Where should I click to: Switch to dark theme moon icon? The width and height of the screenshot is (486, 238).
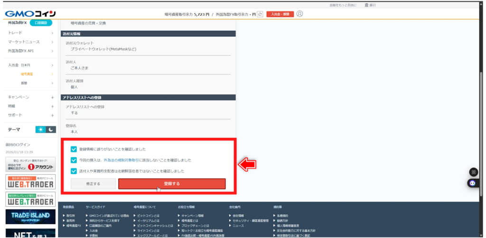(x=51, y=130)
